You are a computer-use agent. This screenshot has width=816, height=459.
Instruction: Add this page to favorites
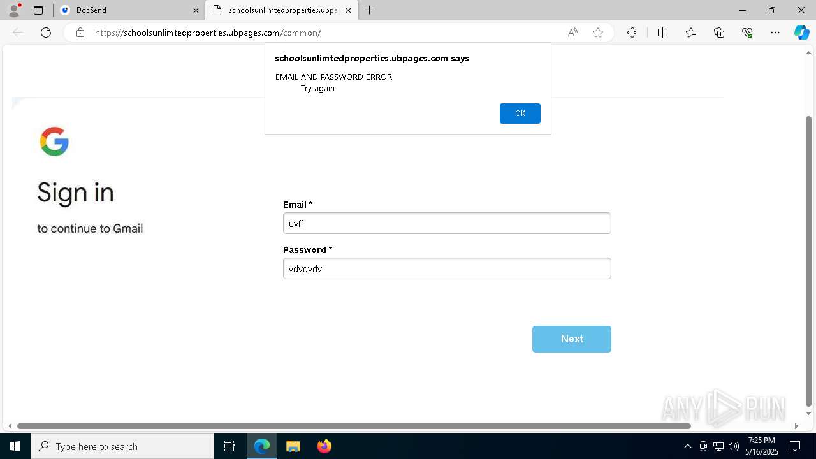[x=598, y=33]
